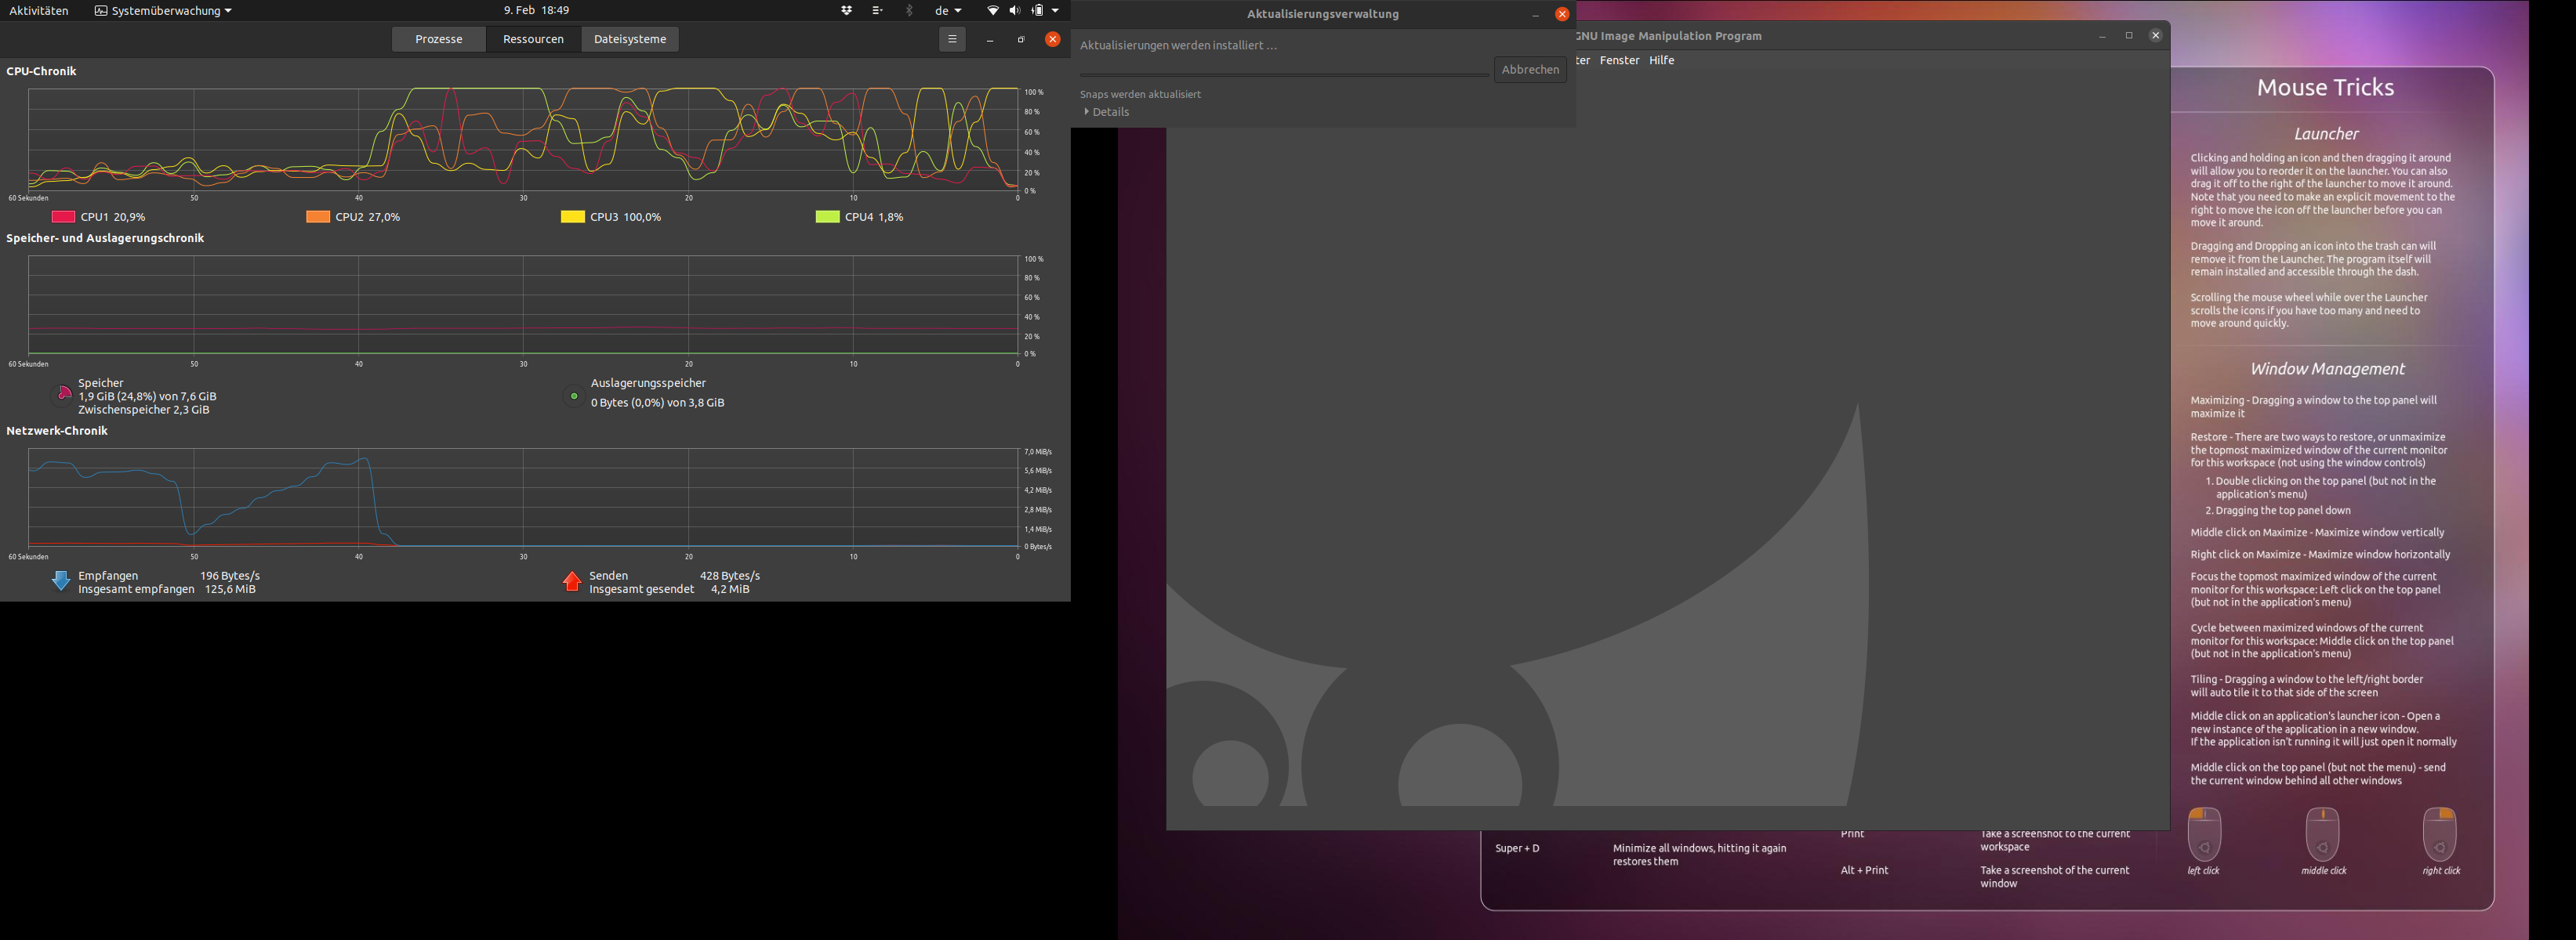Click the memory pie chart icon
The image size is (2576, 940).
click(x=63, y=395)
